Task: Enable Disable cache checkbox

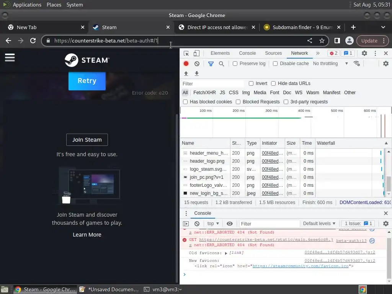Action: tap(275, 64)
